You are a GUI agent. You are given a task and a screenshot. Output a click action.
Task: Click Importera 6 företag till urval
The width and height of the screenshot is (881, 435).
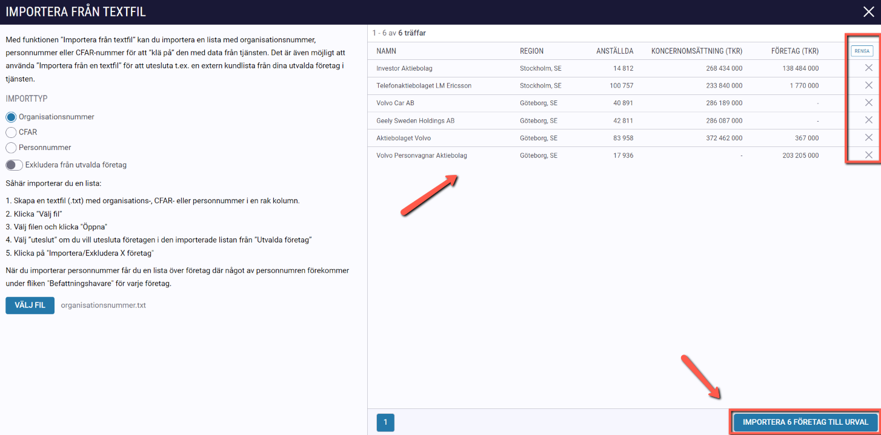805,422
